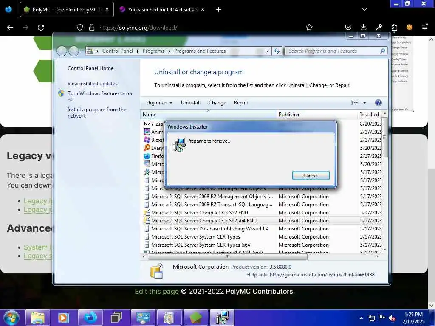The width and height of the screenshot is (435, 326).
Task: Open Edit this page link
Action: pos(157,291)
